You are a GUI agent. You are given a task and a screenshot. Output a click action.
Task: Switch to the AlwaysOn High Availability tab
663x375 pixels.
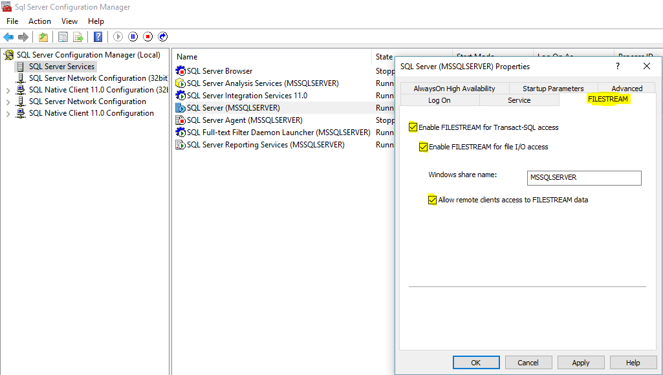[x=454, y=89]
